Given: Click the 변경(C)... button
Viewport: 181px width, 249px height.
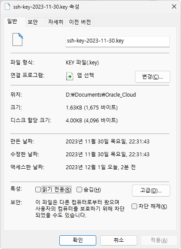Looking at the screenshot, I should [153, 77].
